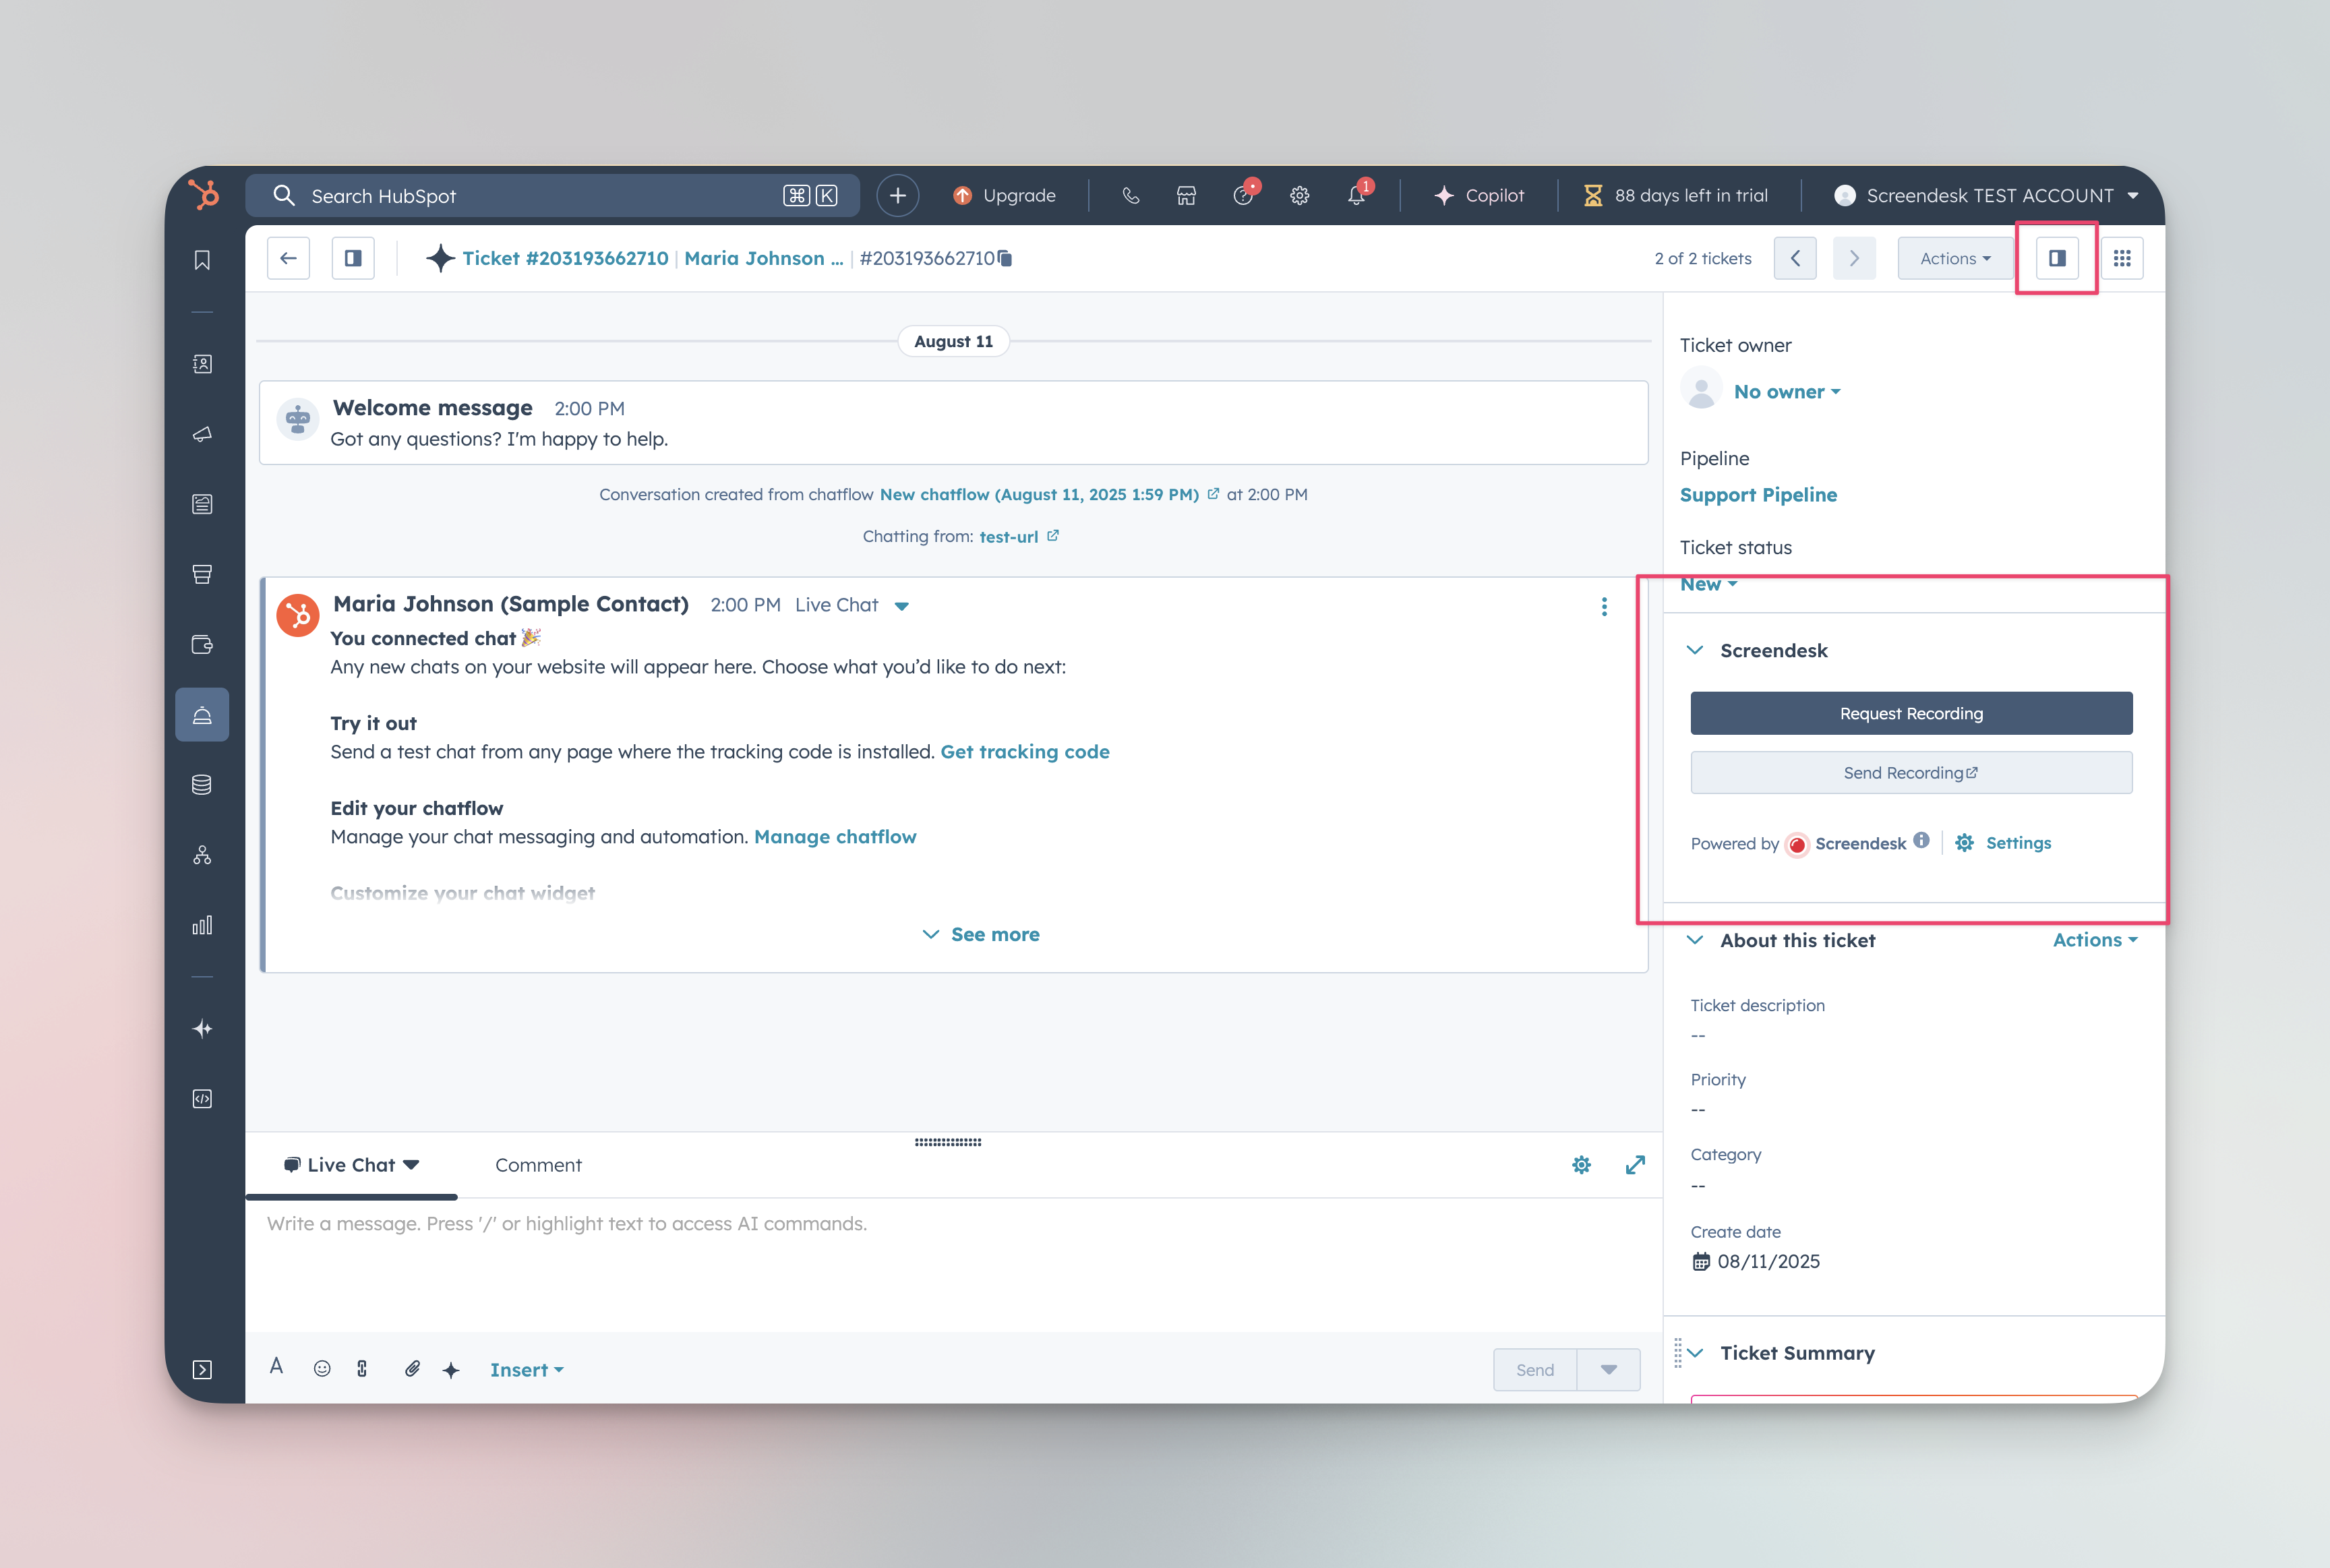Open the ticket status New dropdown

coord(1708,584)
